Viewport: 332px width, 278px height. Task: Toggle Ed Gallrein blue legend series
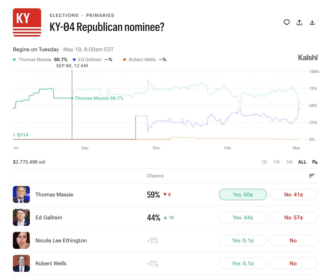92,60
